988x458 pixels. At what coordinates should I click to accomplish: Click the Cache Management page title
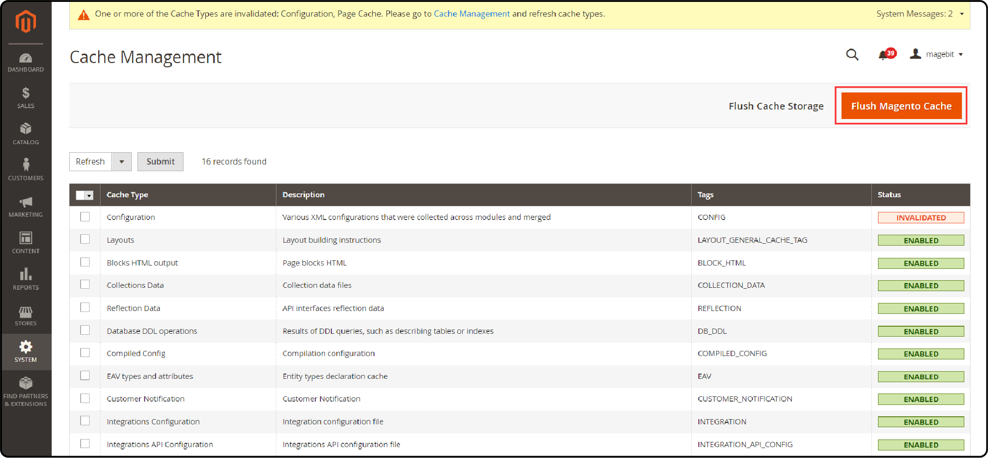coord(145,57)
